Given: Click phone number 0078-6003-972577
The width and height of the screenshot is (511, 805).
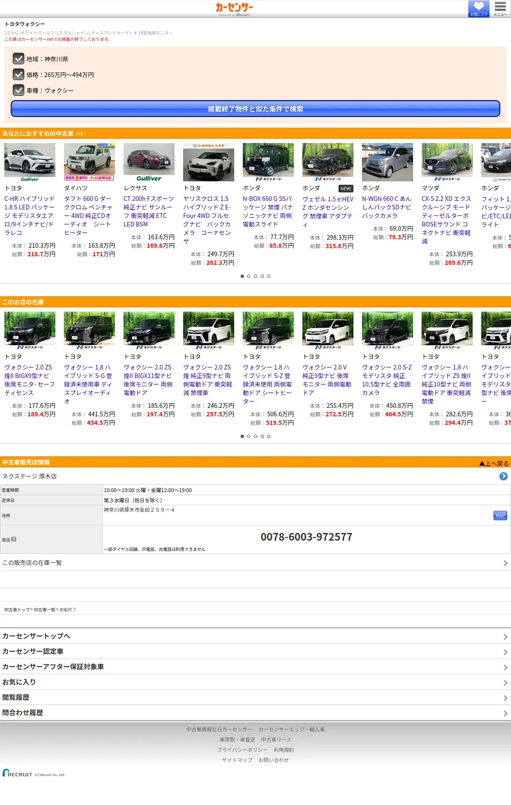Looking at the screenshot, I should [307, 537].
